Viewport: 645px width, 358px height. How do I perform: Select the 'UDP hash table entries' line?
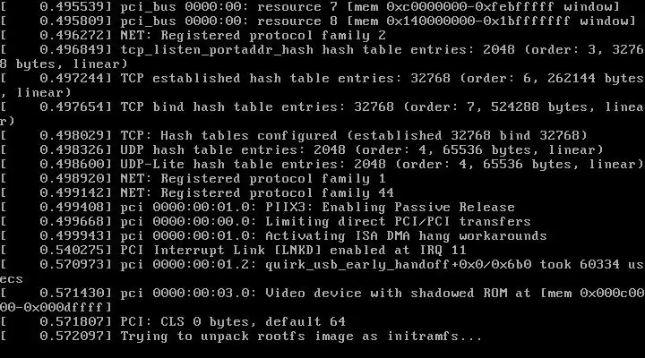302,150
